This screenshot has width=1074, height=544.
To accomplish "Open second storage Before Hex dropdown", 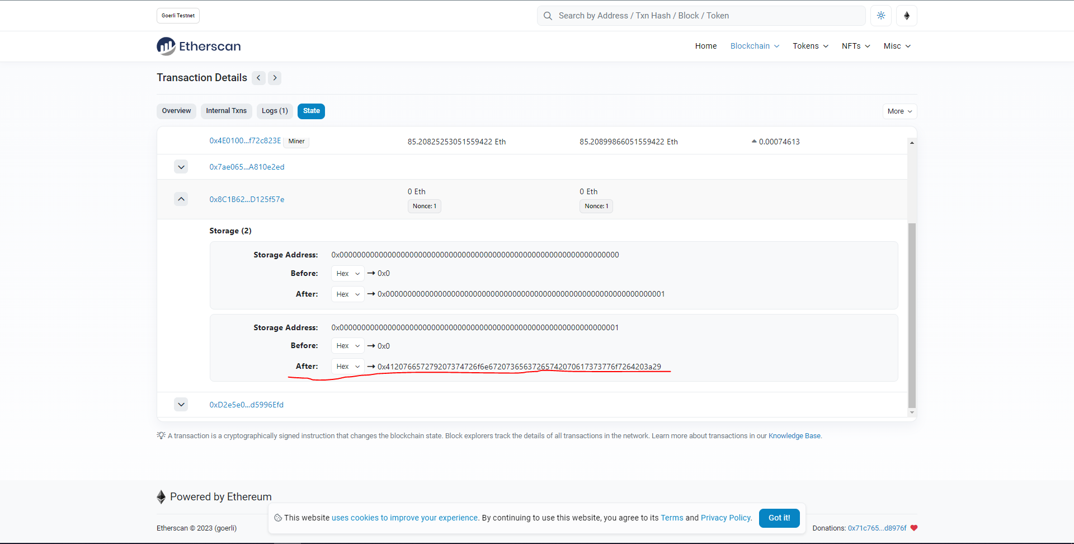I will pyautogui.click(x=348, y=346).
